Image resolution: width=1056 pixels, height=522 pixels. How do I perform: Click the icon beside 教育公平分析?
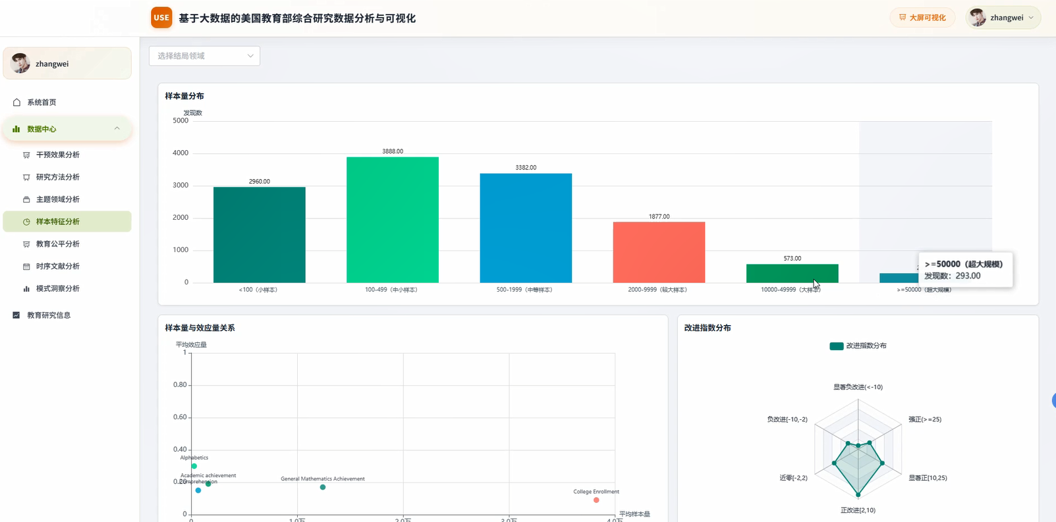pyautogui.click(x=26, y=244)
